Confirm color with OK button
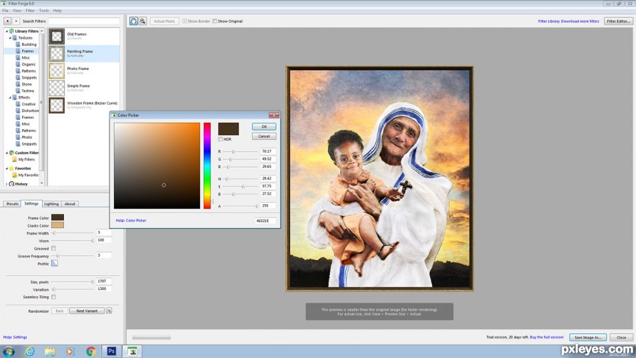 pos(264,127)
